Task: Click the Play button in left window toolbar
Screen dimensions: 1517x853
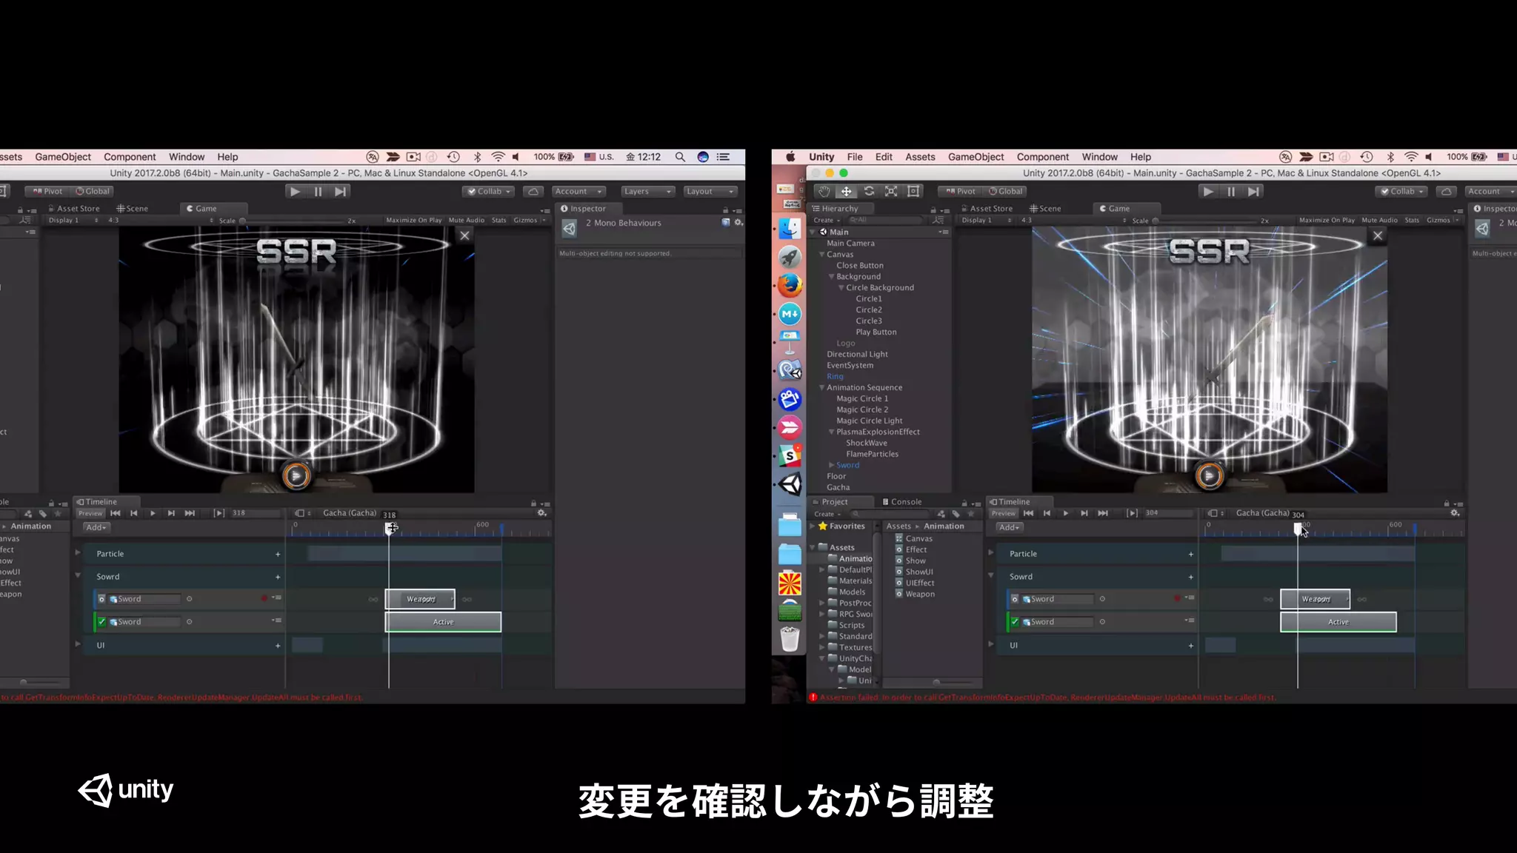Action: (x=295, y=191)
